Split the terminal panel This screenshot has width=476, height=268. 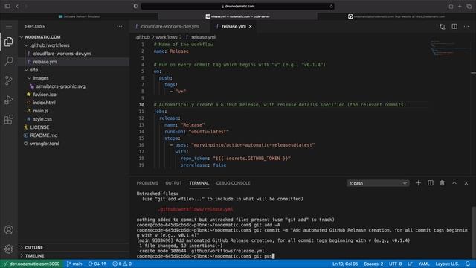(x=431, y=183)
